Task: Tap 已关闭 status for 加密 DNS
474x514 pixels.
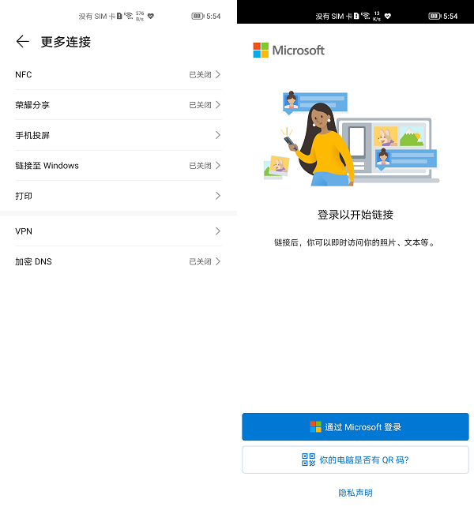Action: point(200,261)
